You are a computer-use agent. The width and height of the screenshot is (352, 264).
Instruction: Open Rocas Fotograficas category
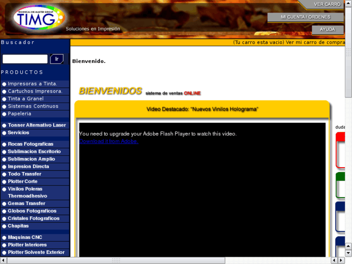click(x=31, y=144)
